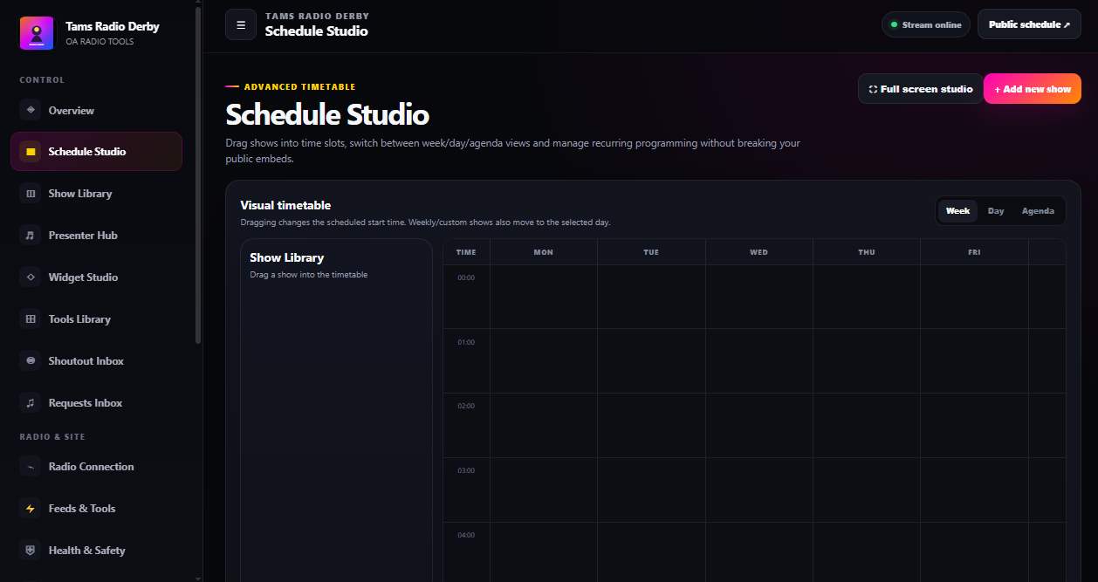Screen dimensions: 1098x582
Task: Switch the timetable to Day view
Action: pyautogui.click(x=996, y=211)
